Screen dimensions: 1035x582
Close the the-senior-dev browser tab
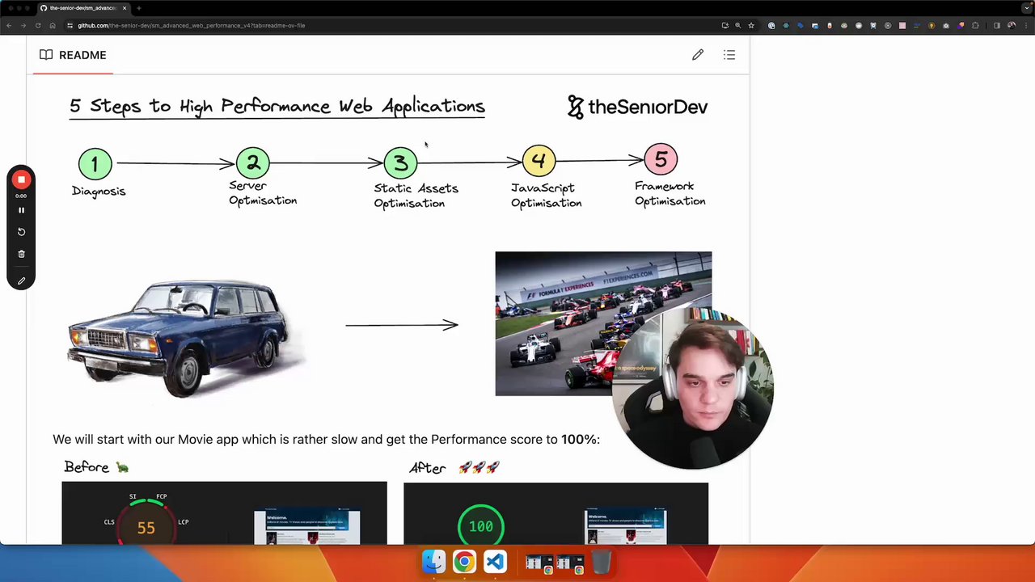(125, 8)
